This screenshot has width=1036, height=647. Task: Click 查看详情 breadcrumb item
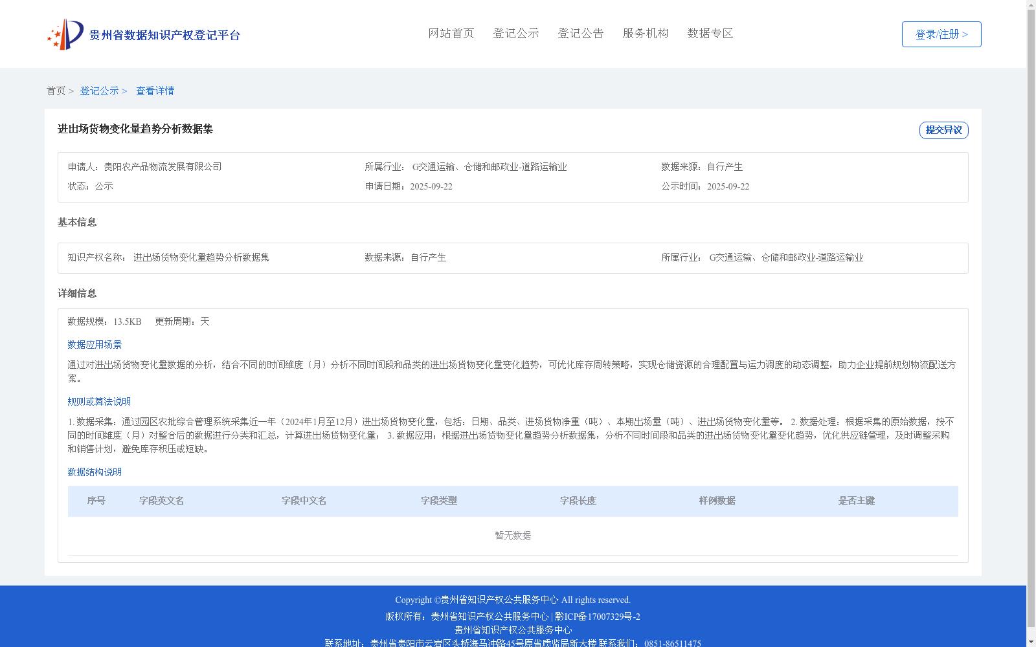click(155, 91)
